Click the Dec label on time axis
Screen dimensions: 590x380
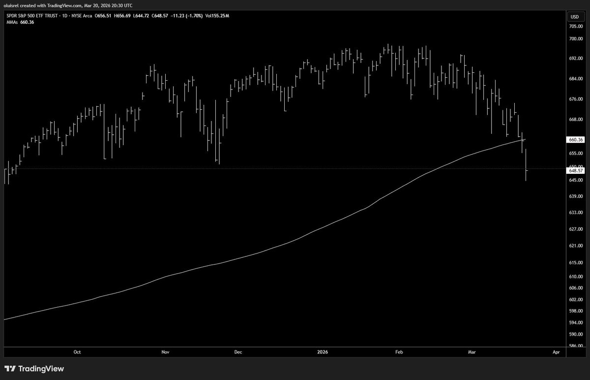coord(238,352)
